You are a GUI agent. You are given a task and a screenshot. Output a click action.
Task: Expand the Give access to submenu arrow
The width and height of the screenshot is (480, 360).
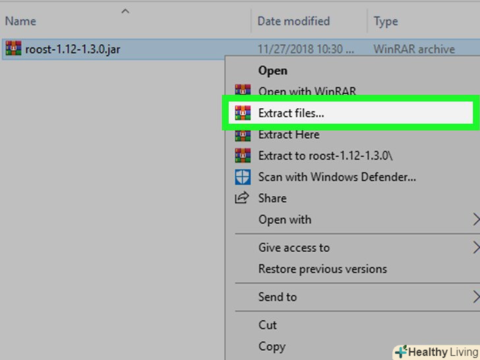tap(475, 248)
